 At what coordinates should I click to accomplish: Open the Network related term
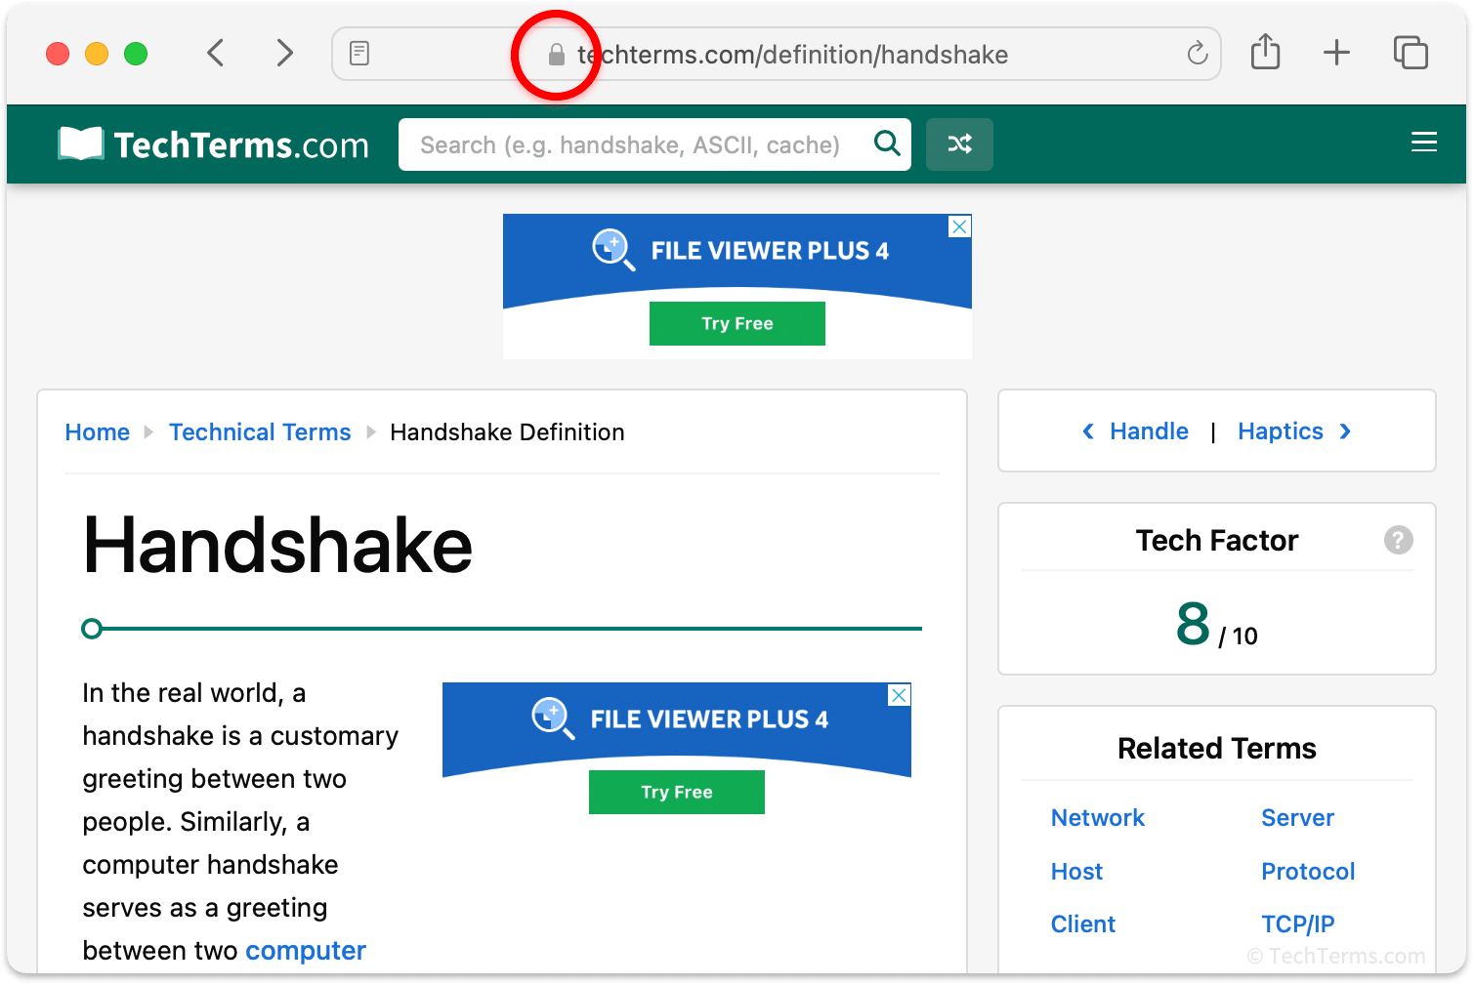(1097, 817)
